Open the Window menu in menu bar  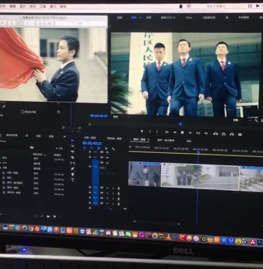pyautogui.click(x=53, y=6)
